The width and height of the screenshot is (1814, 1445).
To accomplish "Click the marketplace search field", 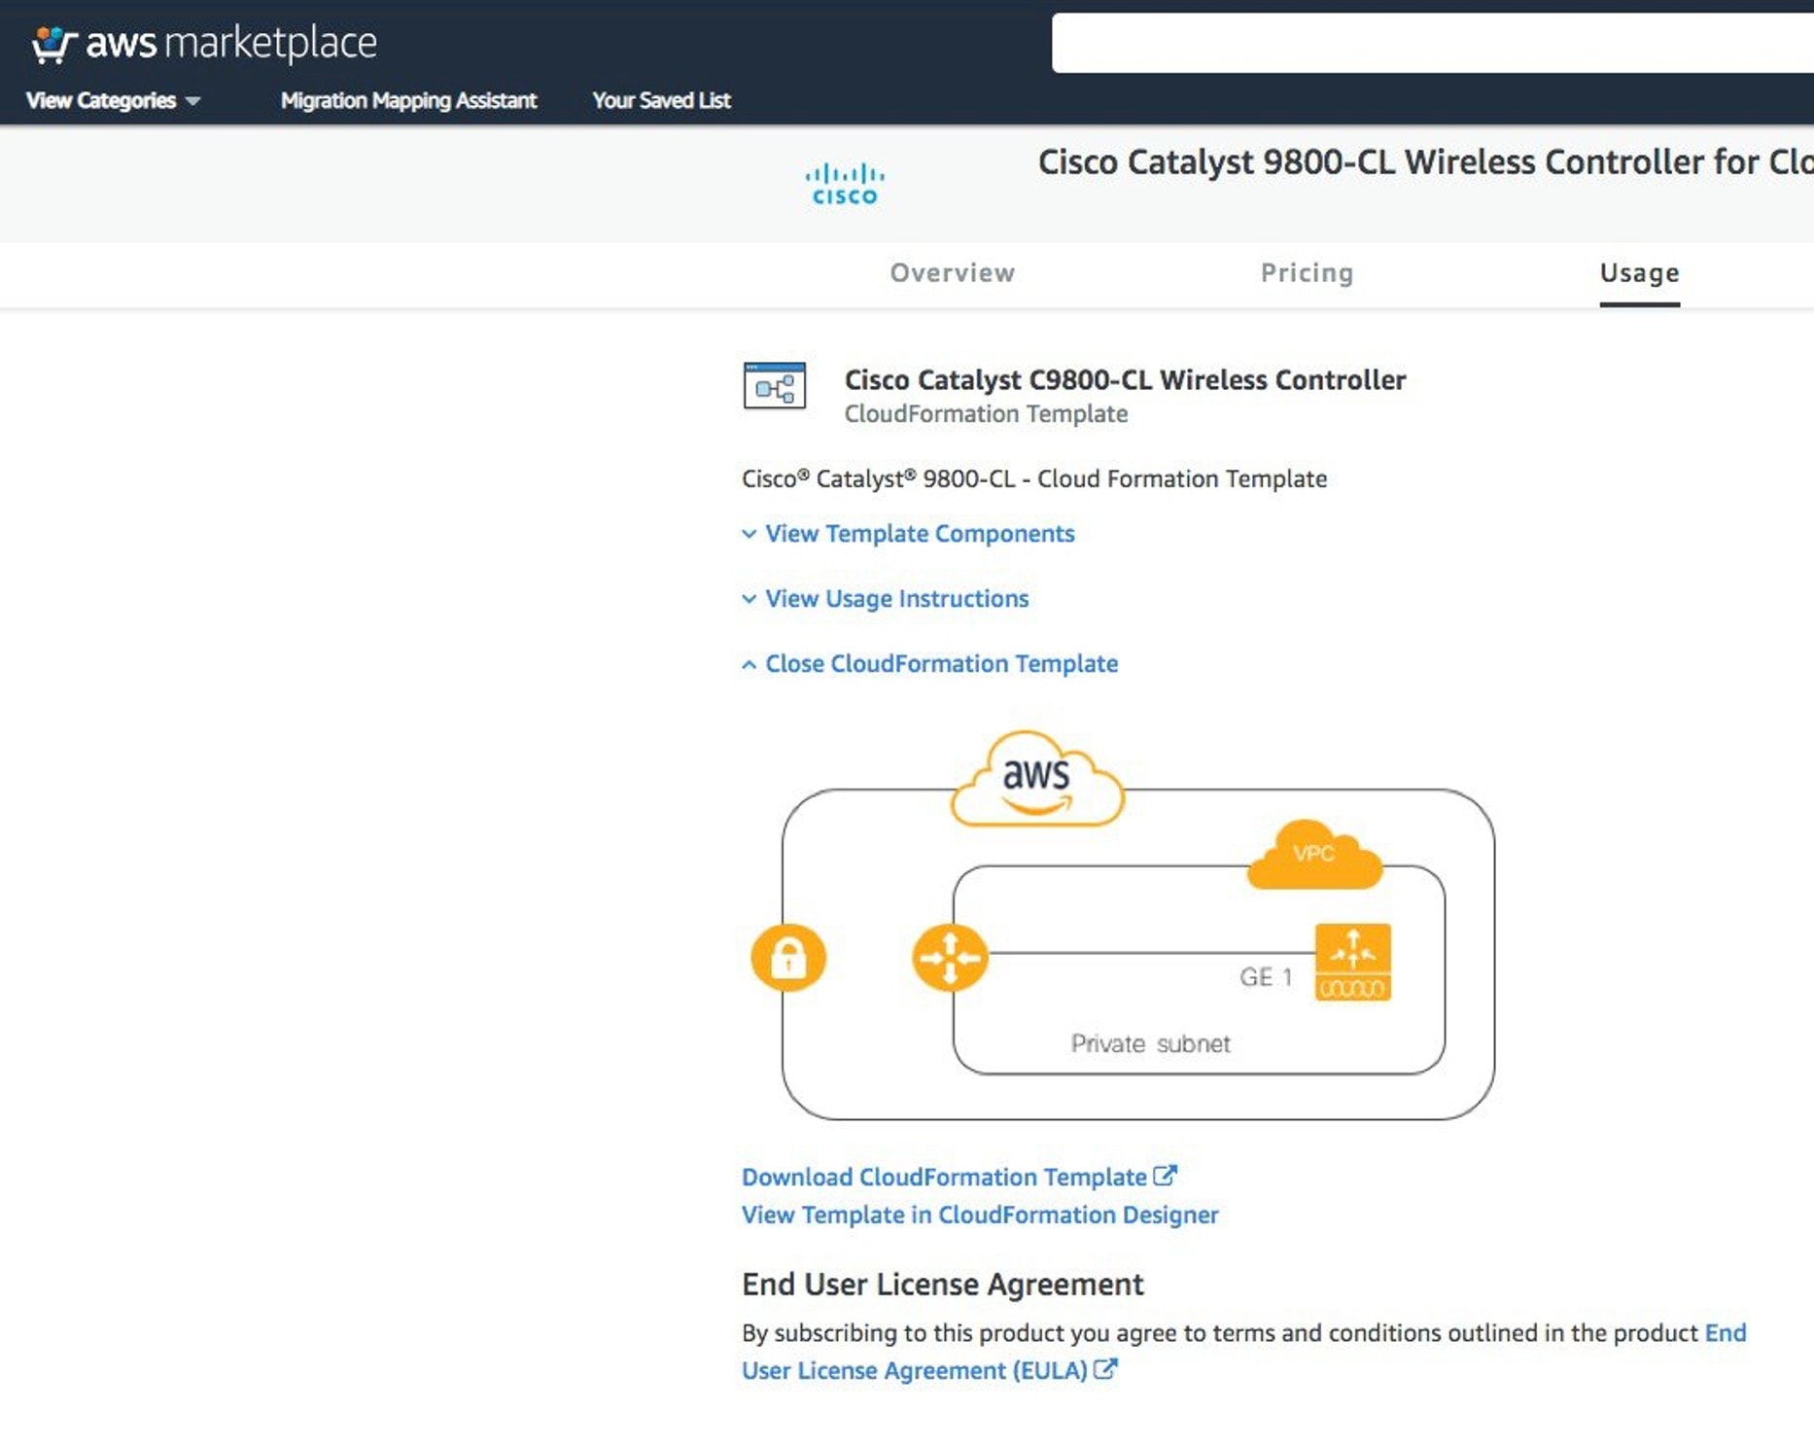I will (1433, 43).
